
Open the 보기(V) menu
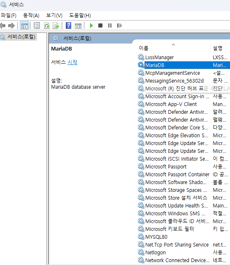coord(54,16)
